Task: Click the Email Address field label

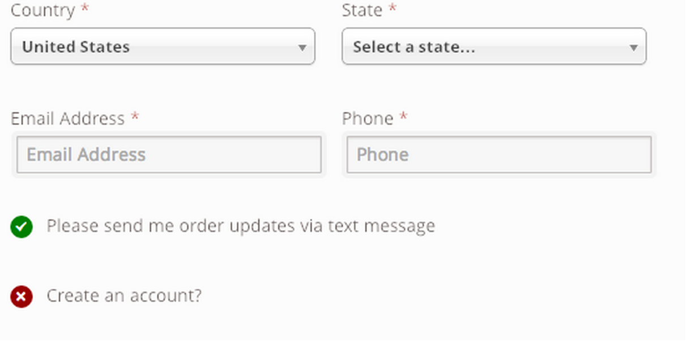Action: point(67,119)
